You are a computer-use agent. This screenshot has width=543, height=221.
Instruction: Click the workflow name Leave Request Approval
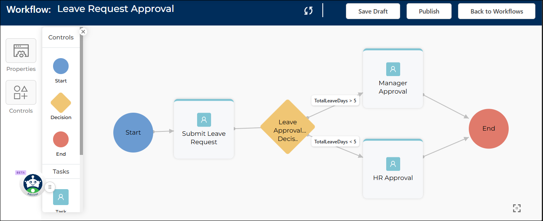[x=116, y=9]
